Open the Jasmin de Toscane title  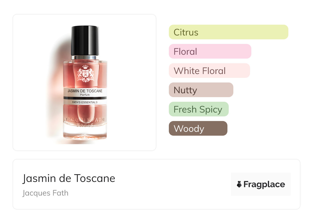69,178
